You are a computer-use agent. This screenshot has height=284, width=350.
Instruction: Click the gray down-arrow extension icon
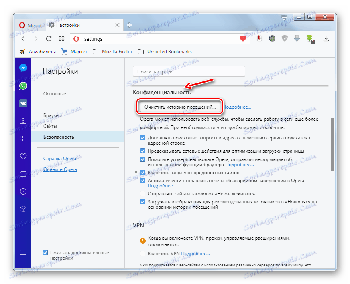pyautogui.click(x=297, y=39)
